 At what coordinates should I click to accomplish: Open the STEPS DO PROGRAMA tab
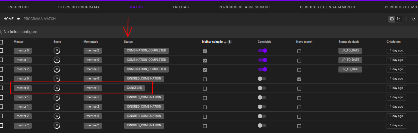[79, 7]
